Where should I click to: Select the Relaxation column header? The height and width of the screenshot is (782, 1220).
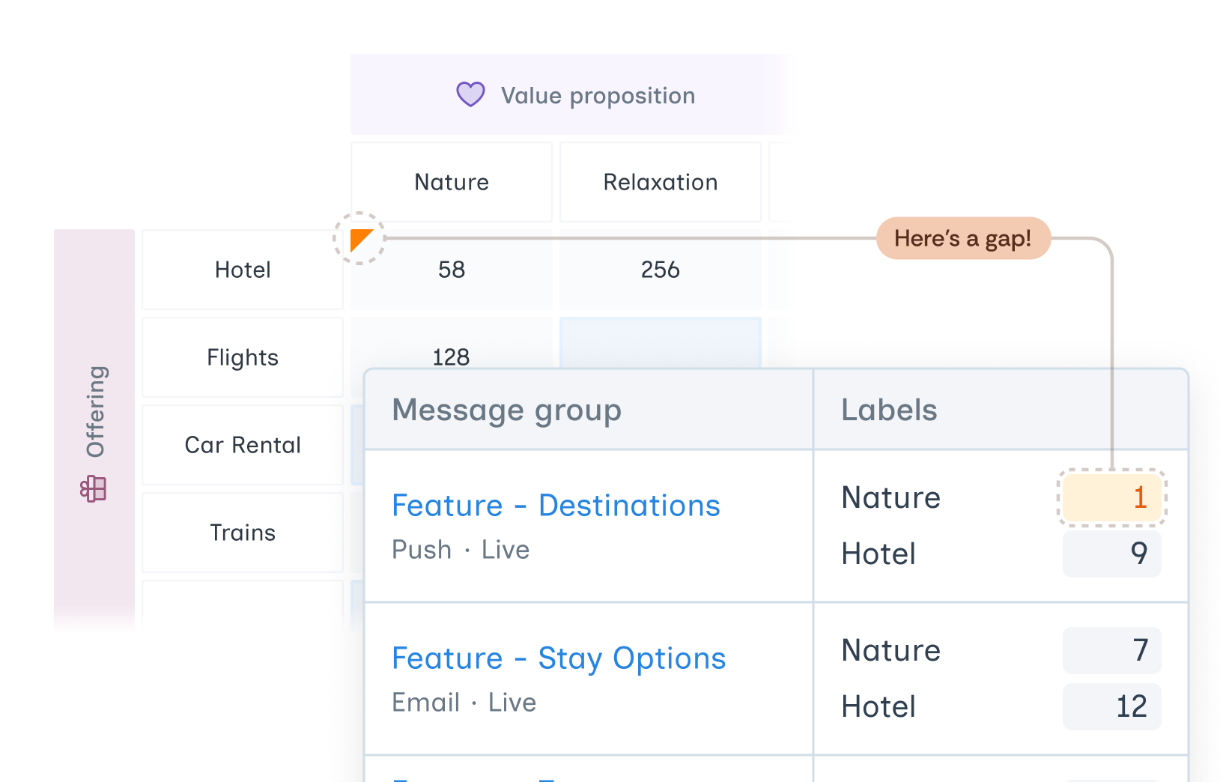click(x=660, y=182)
